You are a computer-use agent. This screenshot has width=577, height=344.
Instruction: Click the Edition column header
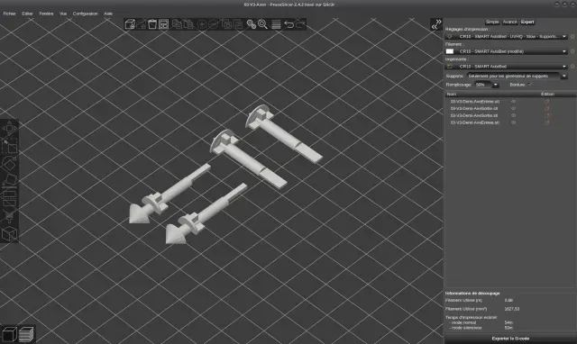pos(547,94)
